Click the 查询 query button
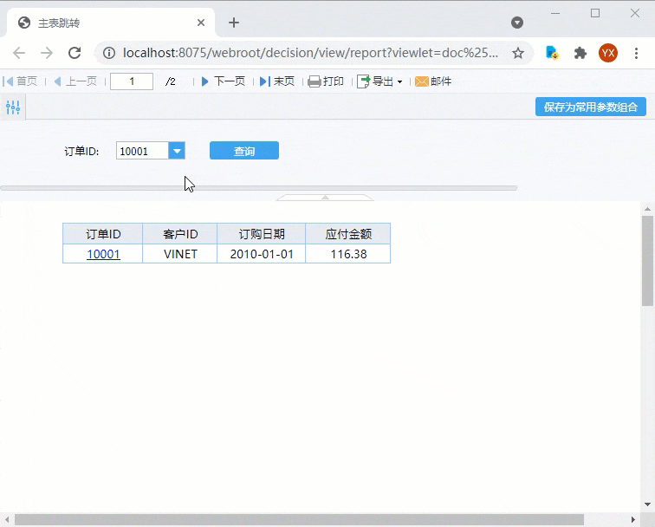The height and width of the screenshot is (527, 655). pos(244,151)
